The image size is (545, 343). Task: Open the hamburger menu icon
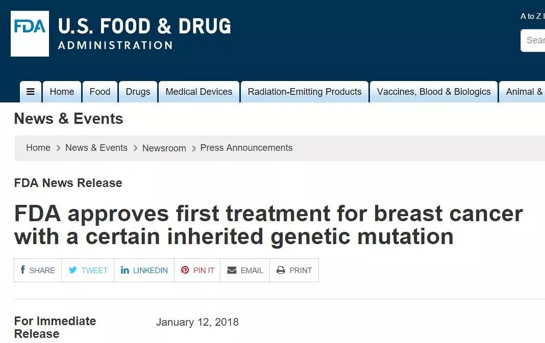31,92
